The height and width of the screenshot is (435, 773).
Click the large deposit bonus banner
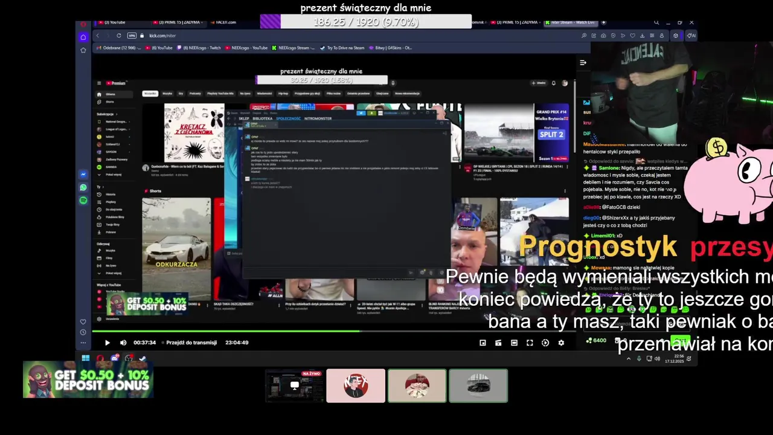(x=88, y=380)
